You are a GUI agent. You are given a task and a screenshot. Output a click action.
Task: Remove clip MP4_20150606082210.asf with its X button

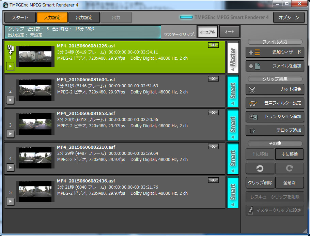pos(213,146)
